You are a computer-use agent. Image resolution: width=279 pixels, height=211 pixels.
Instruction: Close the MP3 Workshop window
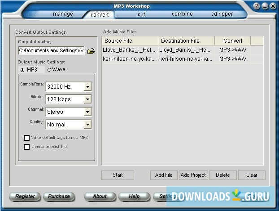tap(273, 6)
